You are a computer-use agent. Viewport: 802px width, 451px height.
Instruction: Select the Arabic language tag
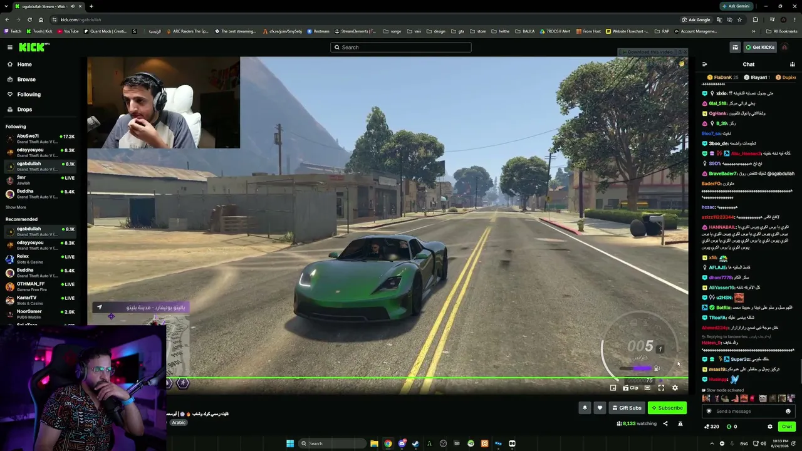pyautogui.click(x=179, y=422)
